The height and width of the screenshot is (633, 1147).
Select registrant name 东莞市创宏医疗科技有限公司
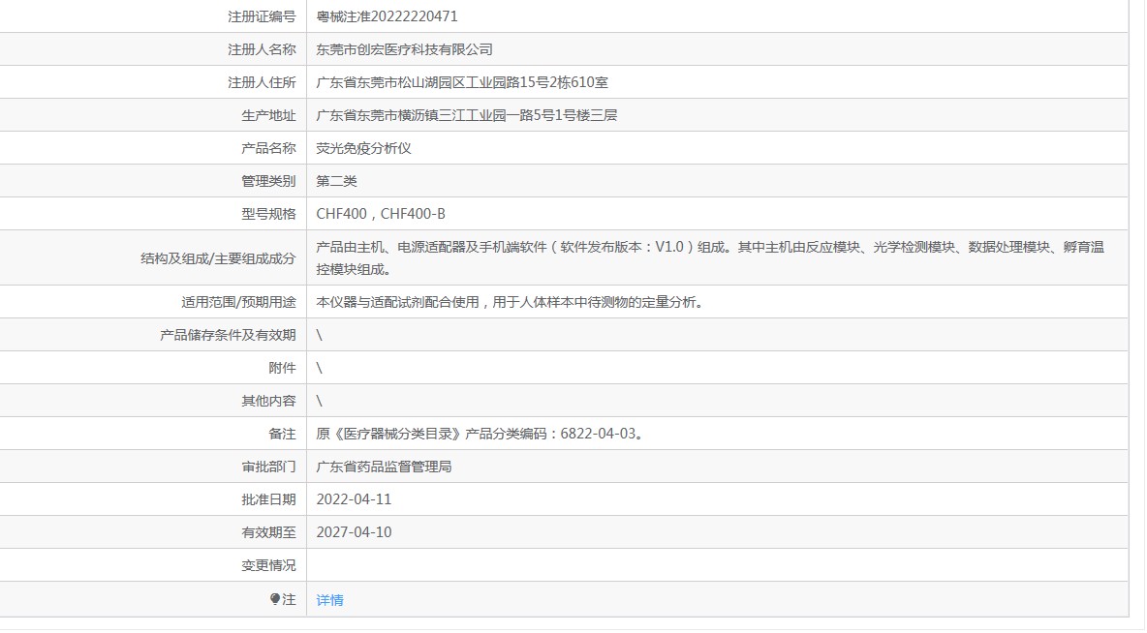tap(405, 49)
